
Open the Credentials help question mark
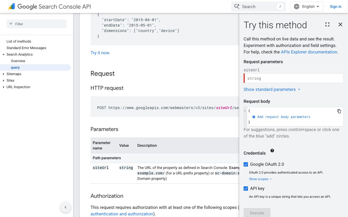click(272, 151)
